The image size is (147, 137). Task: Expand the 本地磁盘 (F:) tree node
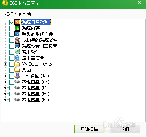5,99
